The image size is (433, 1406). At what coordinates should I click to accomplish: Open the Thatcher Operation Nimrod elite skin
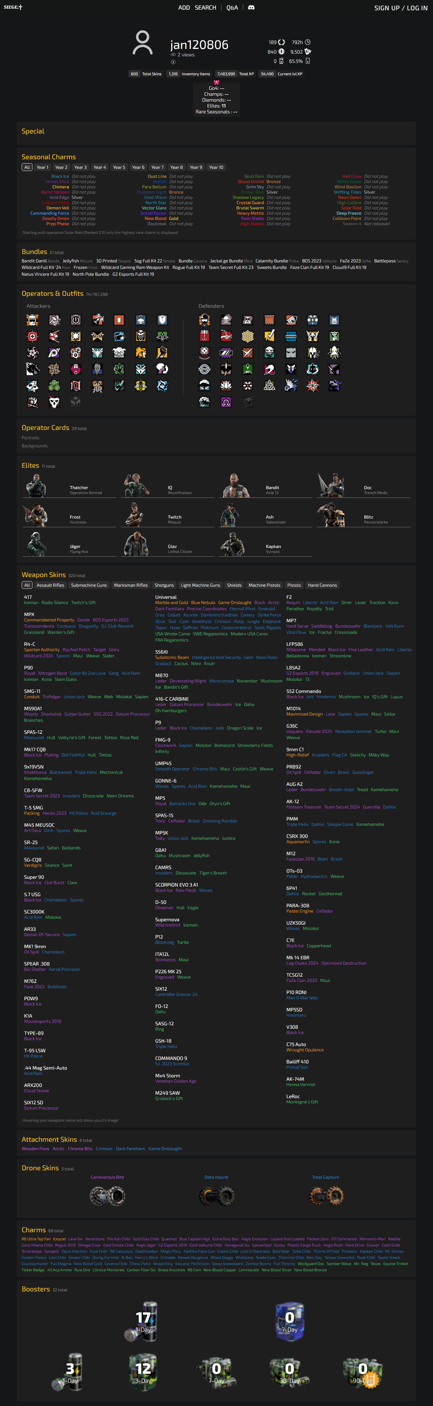[69, 485]
